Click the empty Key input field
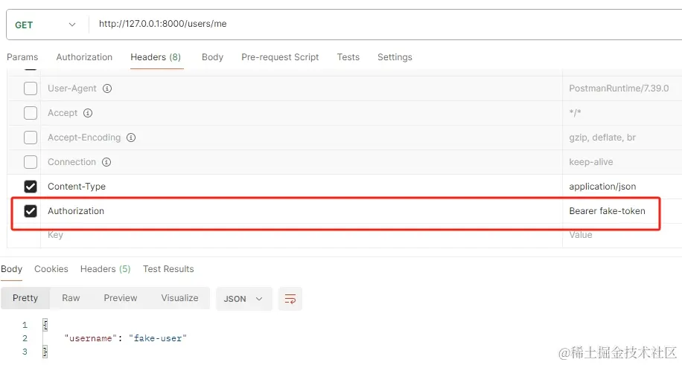The image size is (682, 365). [x=302, y=235]
